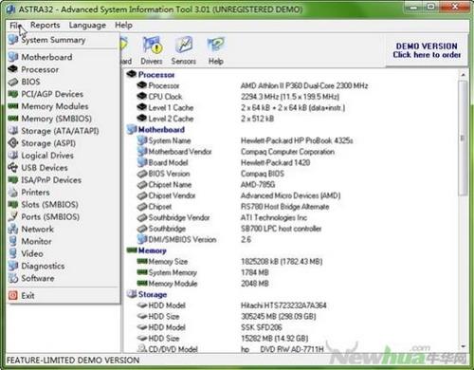Open the Help menu in menu bar

[x=123, y=26]
